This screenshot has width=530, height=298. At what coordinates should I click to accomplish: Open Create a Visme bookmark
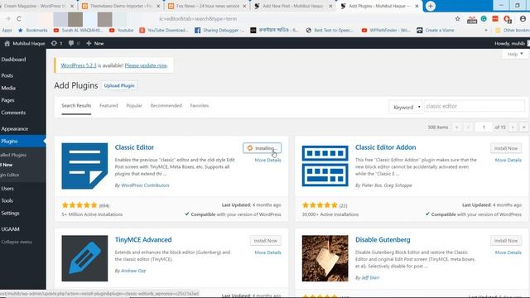(x=436, y=30)
